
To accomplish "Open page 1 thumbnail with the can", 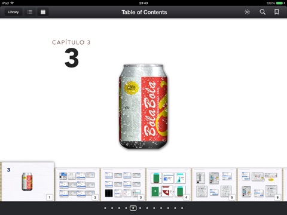I will coord(28,182).
